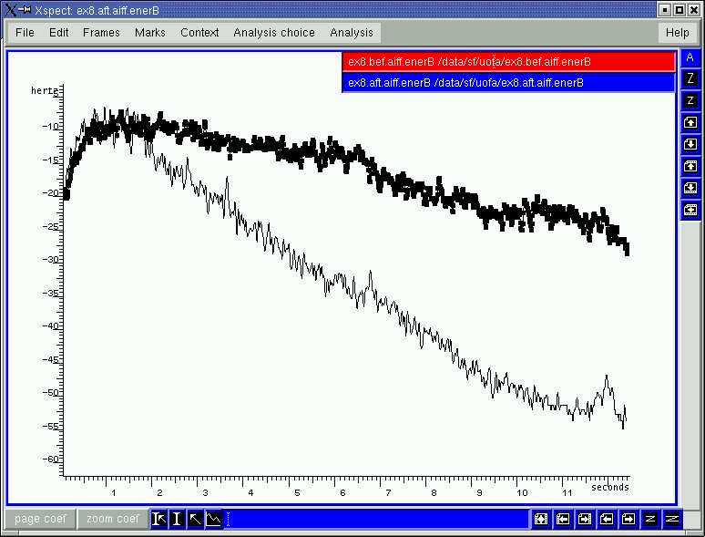Viewport: 705px width, 537px height.
Task: Click the '-60' y-axis tick label
Action: click(x=50, y=460)
